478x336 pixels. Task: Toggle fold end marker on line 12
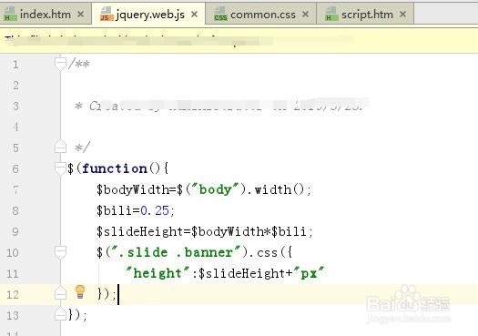(60, 293)
